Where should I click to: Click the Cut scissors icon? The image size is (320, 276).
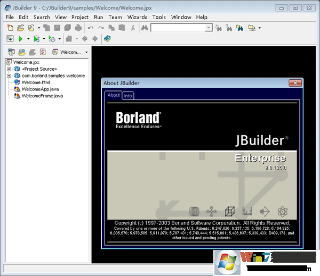132,28
